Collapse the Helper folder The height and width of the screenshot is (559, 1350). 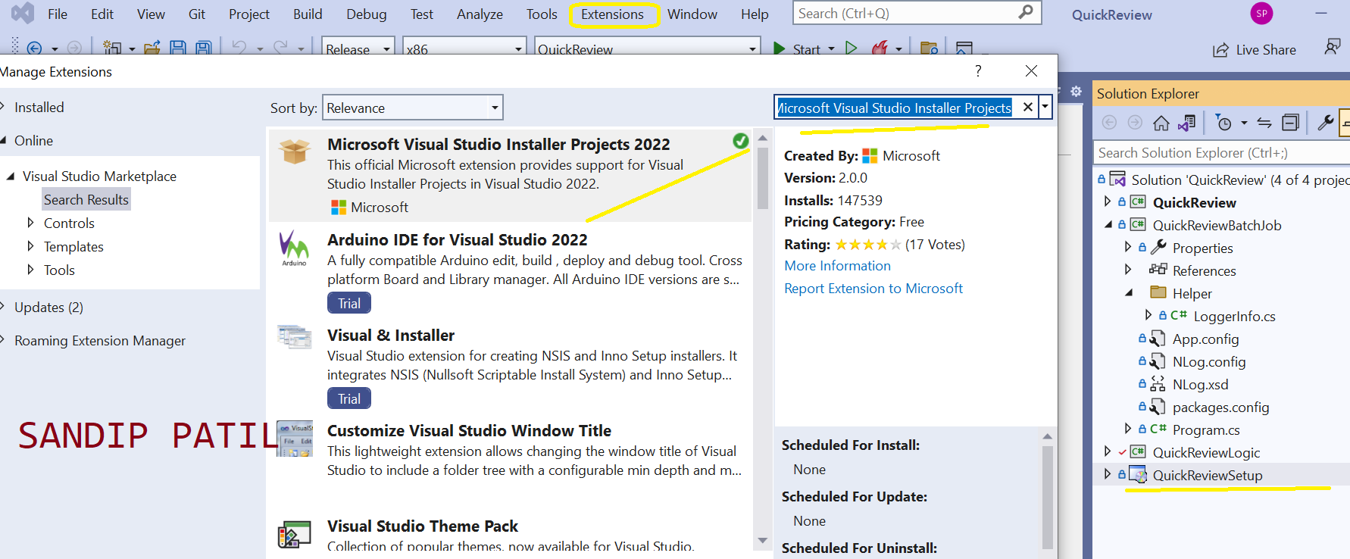pyautogui.click(x=1128, y=292)
